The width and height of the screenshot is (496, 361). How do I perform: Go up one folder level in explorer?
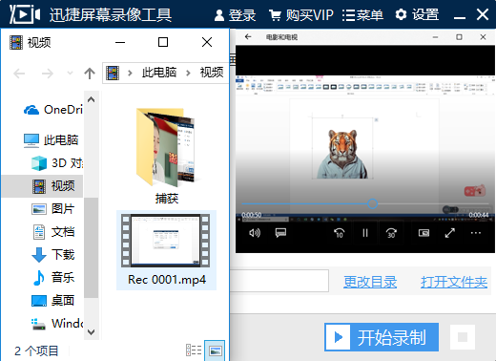click(90, 74)
